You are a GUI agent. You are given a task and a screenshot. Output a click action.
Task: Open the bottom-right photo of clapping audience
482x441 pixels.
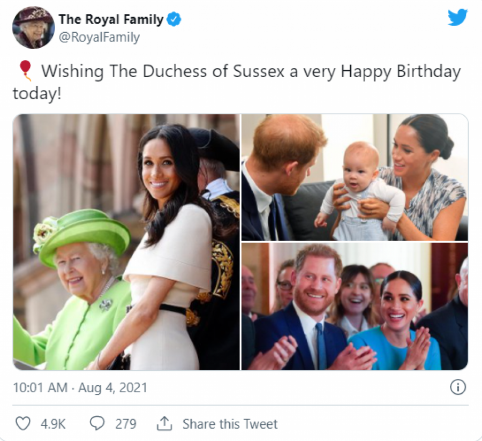tap(355, 307)
